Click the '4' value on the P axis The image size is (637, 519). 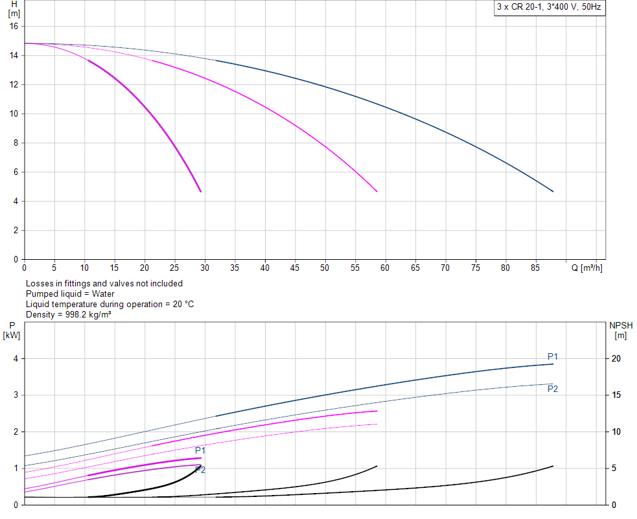click(16, 358)
